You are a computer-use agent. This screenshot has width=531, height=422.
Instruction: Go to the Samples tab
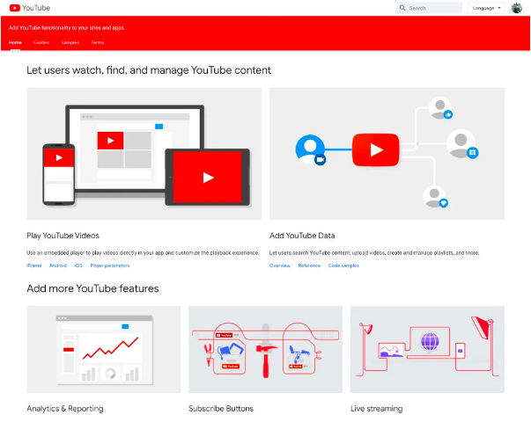[69, 42]
